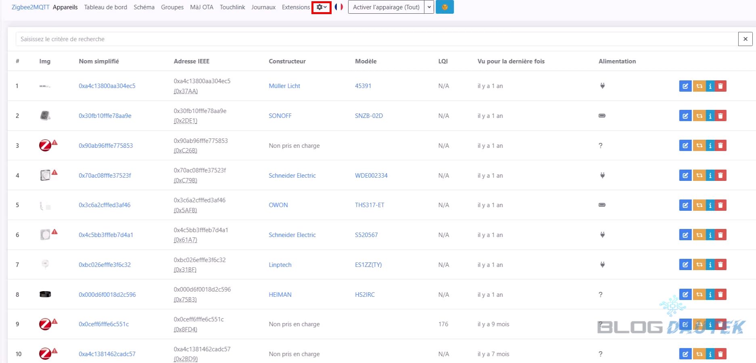Image resolution: width=756 pixels, height=363 pixels.
Task: Open the Schneider Electric S520567 model link
Action: point(366,235)
